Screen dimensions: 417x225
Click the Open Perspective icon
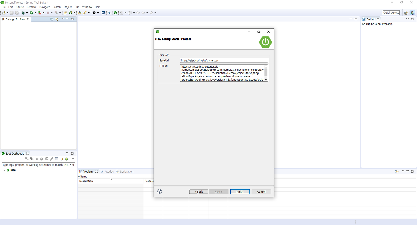(406, 13)
